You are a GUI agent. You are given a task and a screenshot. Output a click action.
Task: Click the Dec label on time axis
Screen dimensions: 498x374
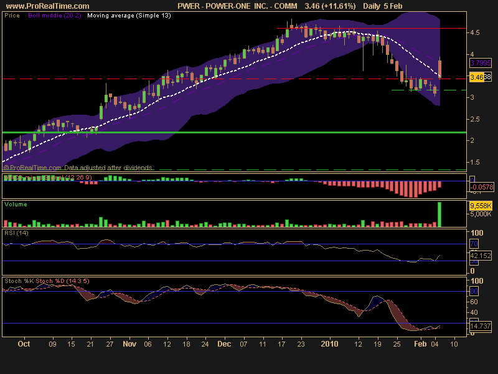coord(224,344)
